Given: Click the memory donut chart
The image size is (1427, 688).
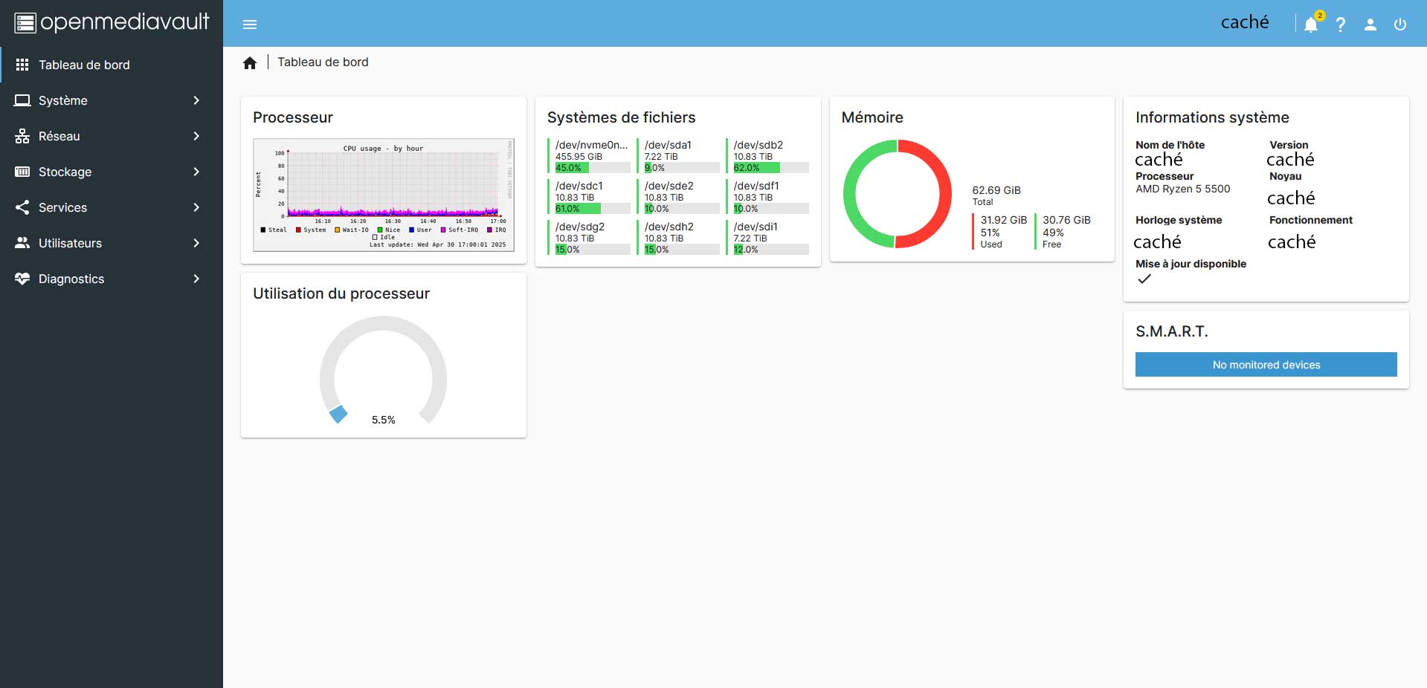Looking at the screenshot, I should tap(897, 194).
